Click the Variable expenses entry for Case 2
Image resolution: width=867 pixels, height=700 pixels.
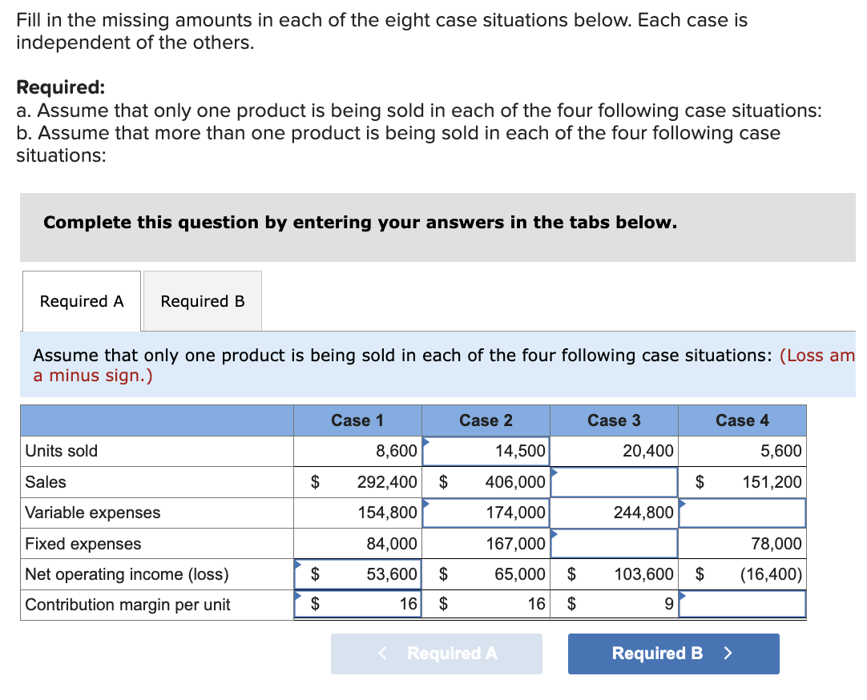coord(485,513)
